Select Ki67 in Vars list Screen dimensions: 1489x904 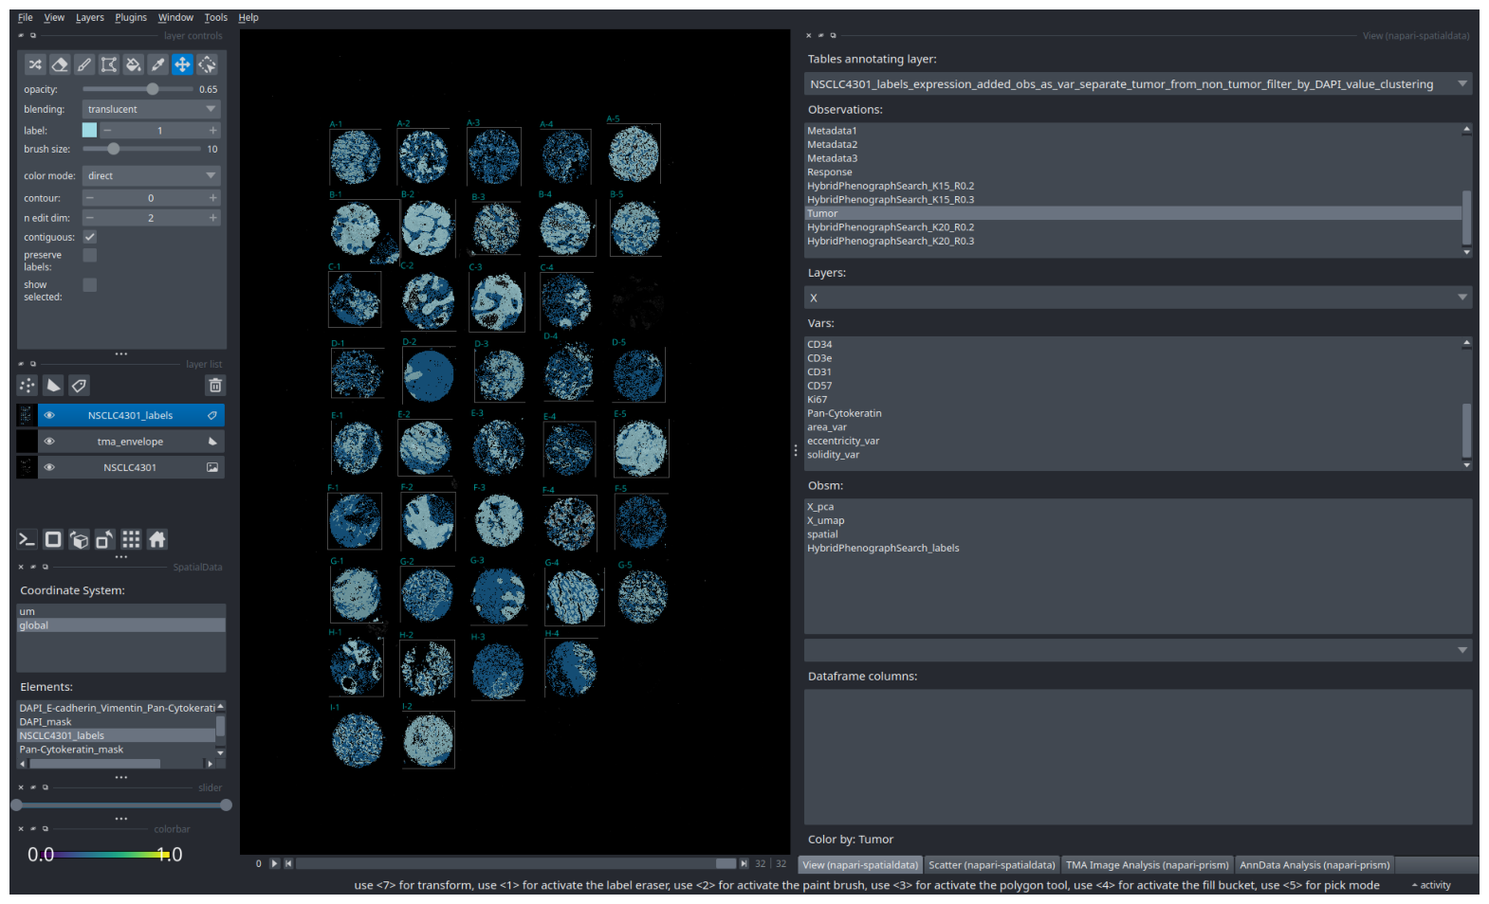point(1133,400)
